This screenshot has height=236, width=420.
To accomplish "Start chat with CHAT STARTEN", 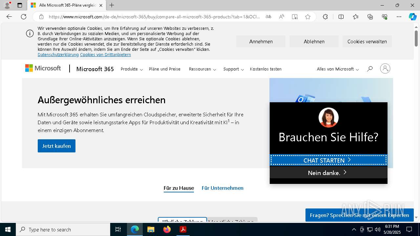I will (328, 160).
